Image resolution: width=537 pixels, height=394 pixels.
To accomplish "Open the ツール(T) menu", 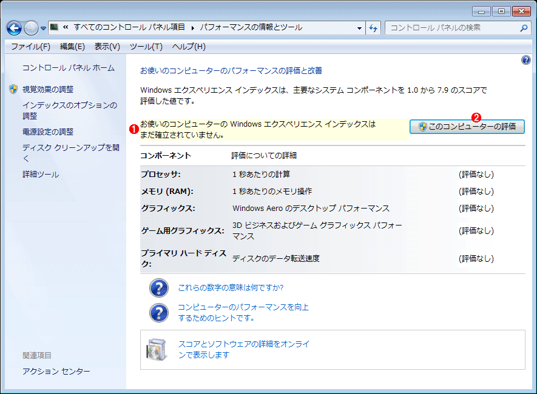I will (x=146, y=47).
